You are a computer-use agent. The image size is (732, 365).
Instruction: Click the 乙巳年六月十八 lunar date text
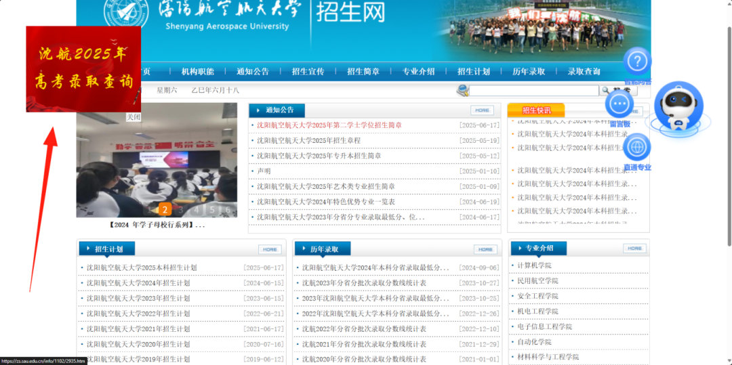click(x=215, y=91)
